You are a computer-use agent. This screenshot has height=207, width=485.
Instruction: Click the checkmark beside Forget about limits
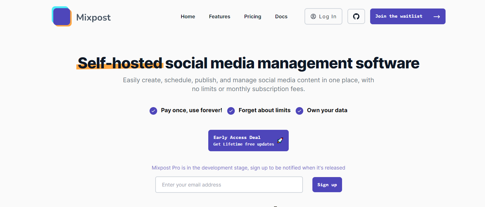click(x=231, y=111)
